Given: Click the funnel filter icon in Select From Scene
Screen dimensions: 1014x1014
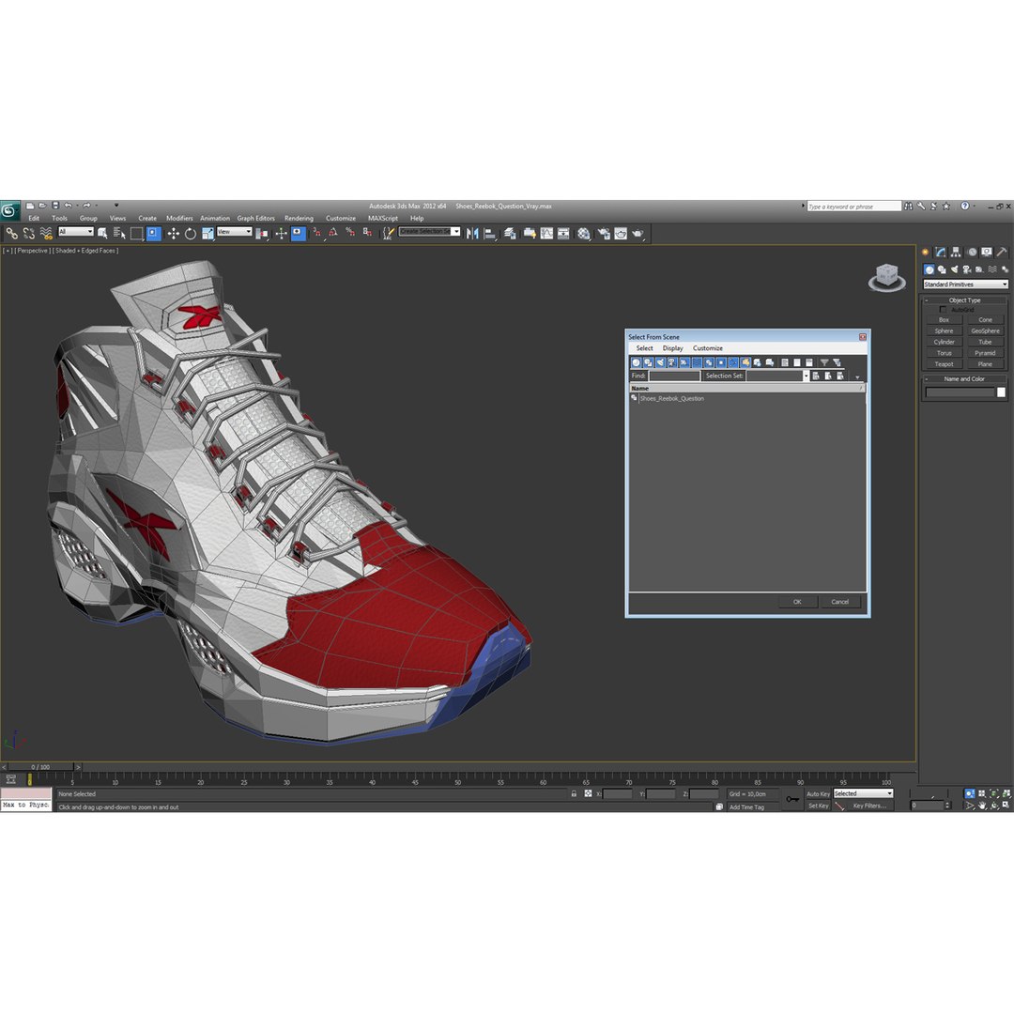Looking at the screenshot, I should (824, 362).
